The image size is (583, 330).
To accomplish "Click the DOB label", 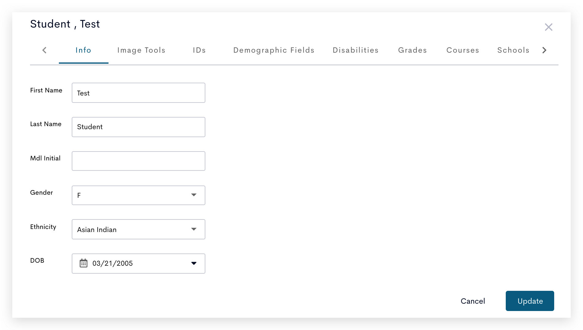I will pyautogui.click(x=37, y=261).
